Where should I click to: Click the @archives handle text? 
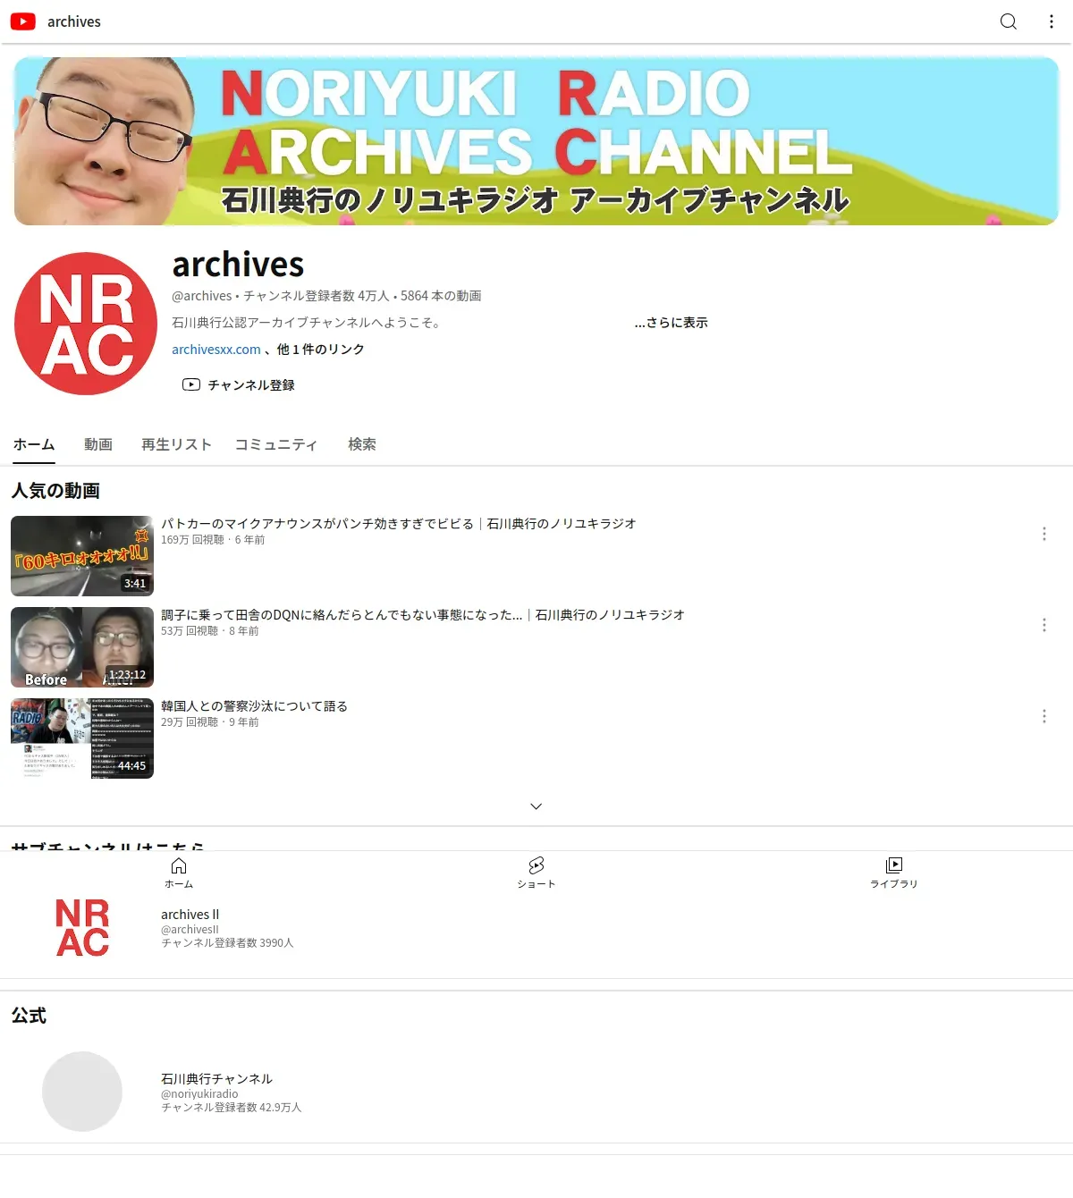[202, 296]
